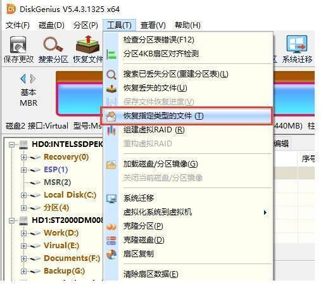Screen dimensions: 321x285
Task: Select MSR(2) in the disk tree
Action: click(57, 182)
